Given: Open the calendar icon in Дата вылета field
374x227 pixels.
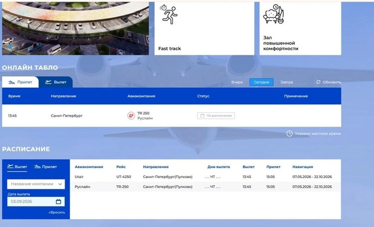Looking at the screenshot, I should coord(58,202).
